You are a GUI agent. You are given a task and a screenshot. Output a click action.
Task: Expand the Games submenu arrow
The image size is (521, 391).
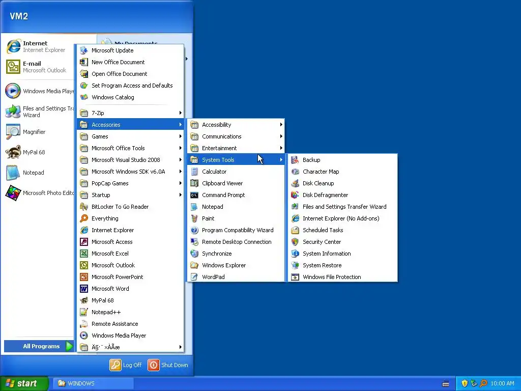coord(180,136)
